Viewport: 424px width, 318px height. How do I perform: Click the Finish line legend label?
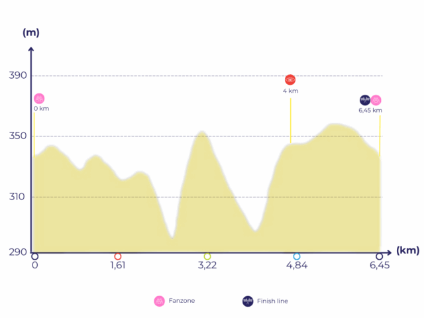point(272,301)
